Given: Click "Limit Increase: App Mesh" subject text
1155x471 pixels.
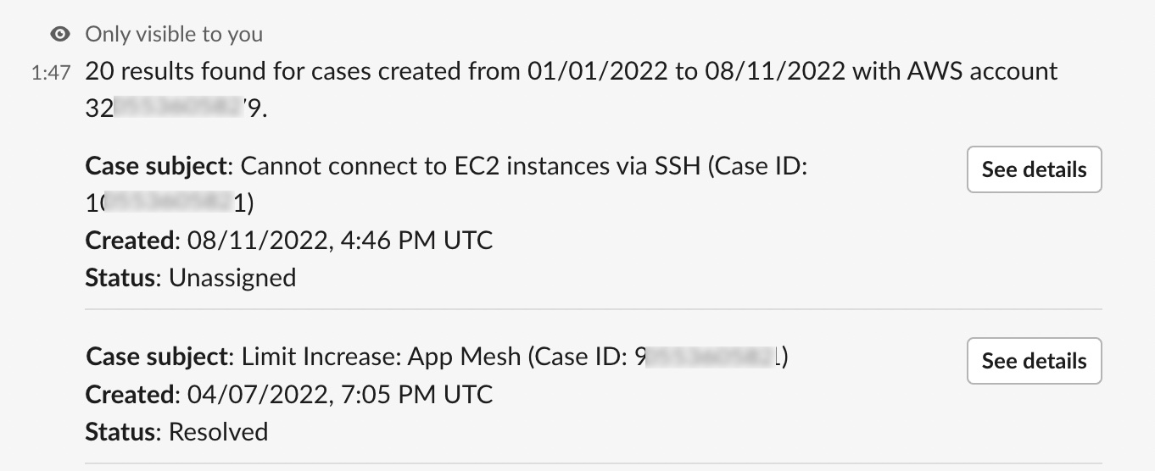Looking at the screenshot, I should point(381,357).
